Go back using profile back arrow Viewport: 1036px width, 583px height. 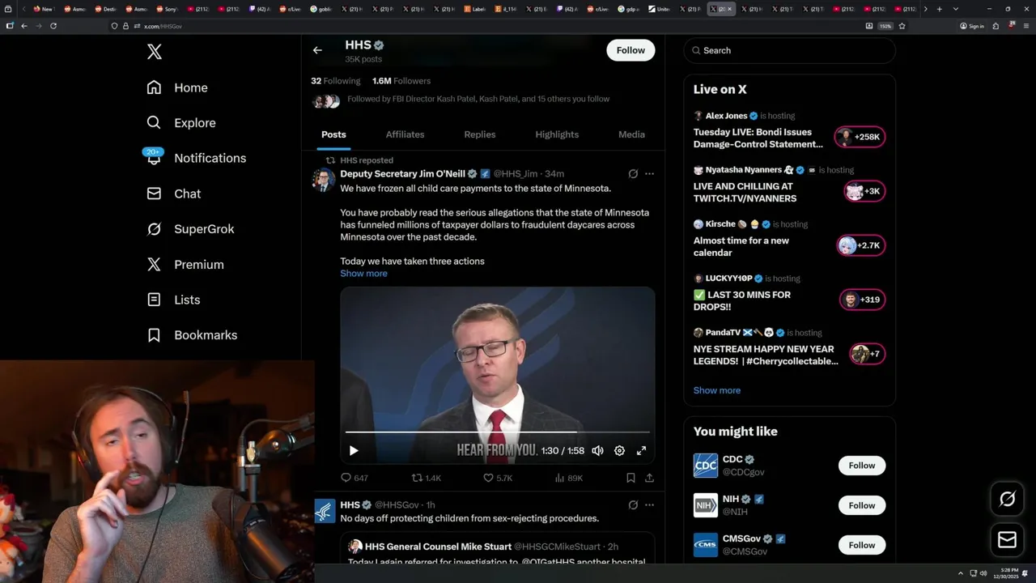pyautogui.click(x=317, y=50)
